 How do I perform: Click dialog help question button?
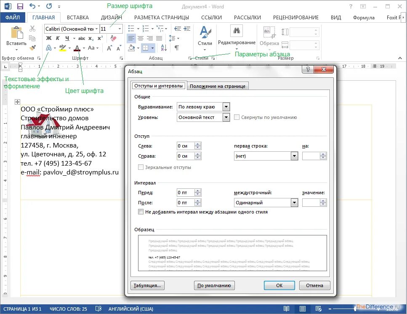(x=308, y=69)
